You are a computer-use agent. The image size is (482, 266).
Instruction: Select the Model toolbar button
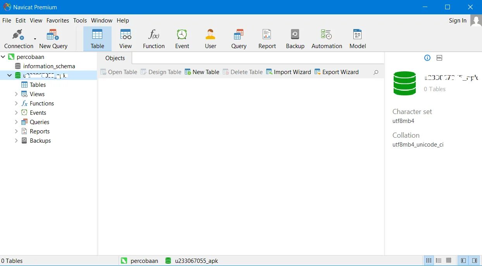coord(358,39)
